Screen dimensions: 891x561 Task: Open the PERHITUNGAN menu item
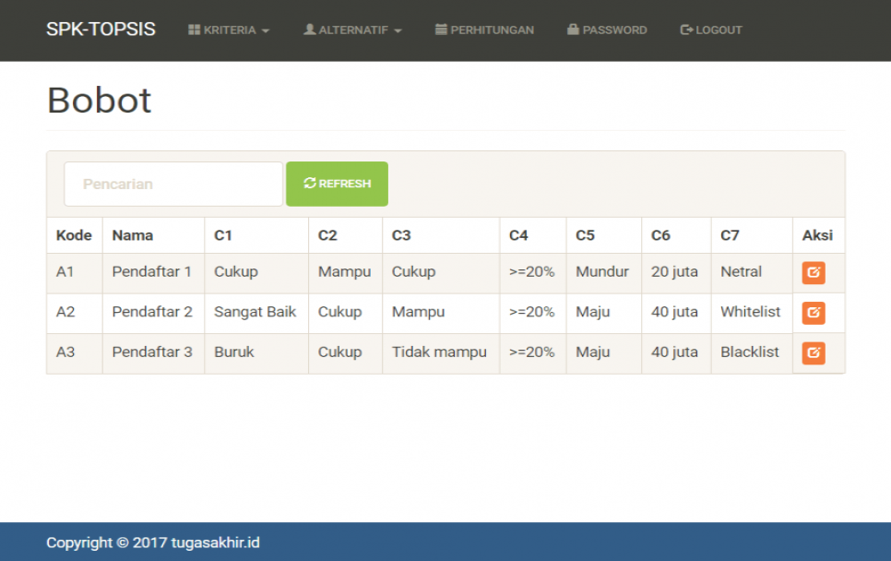tap(484, 29)
